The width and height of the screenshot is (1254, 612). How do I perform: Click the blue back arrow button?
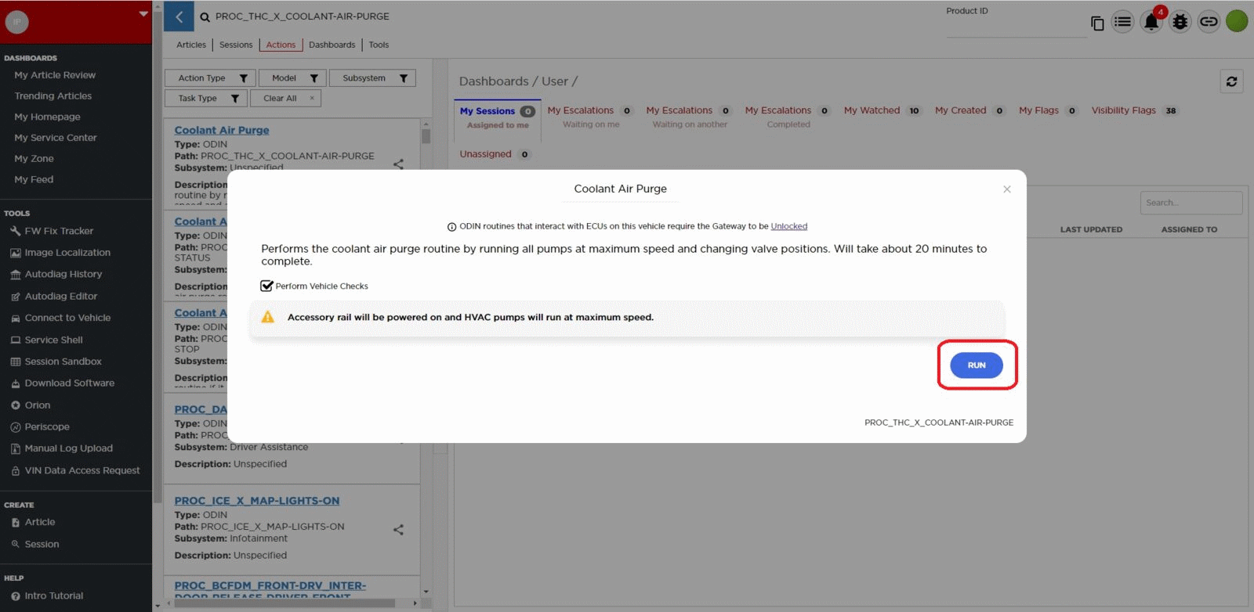coord(179,16)
